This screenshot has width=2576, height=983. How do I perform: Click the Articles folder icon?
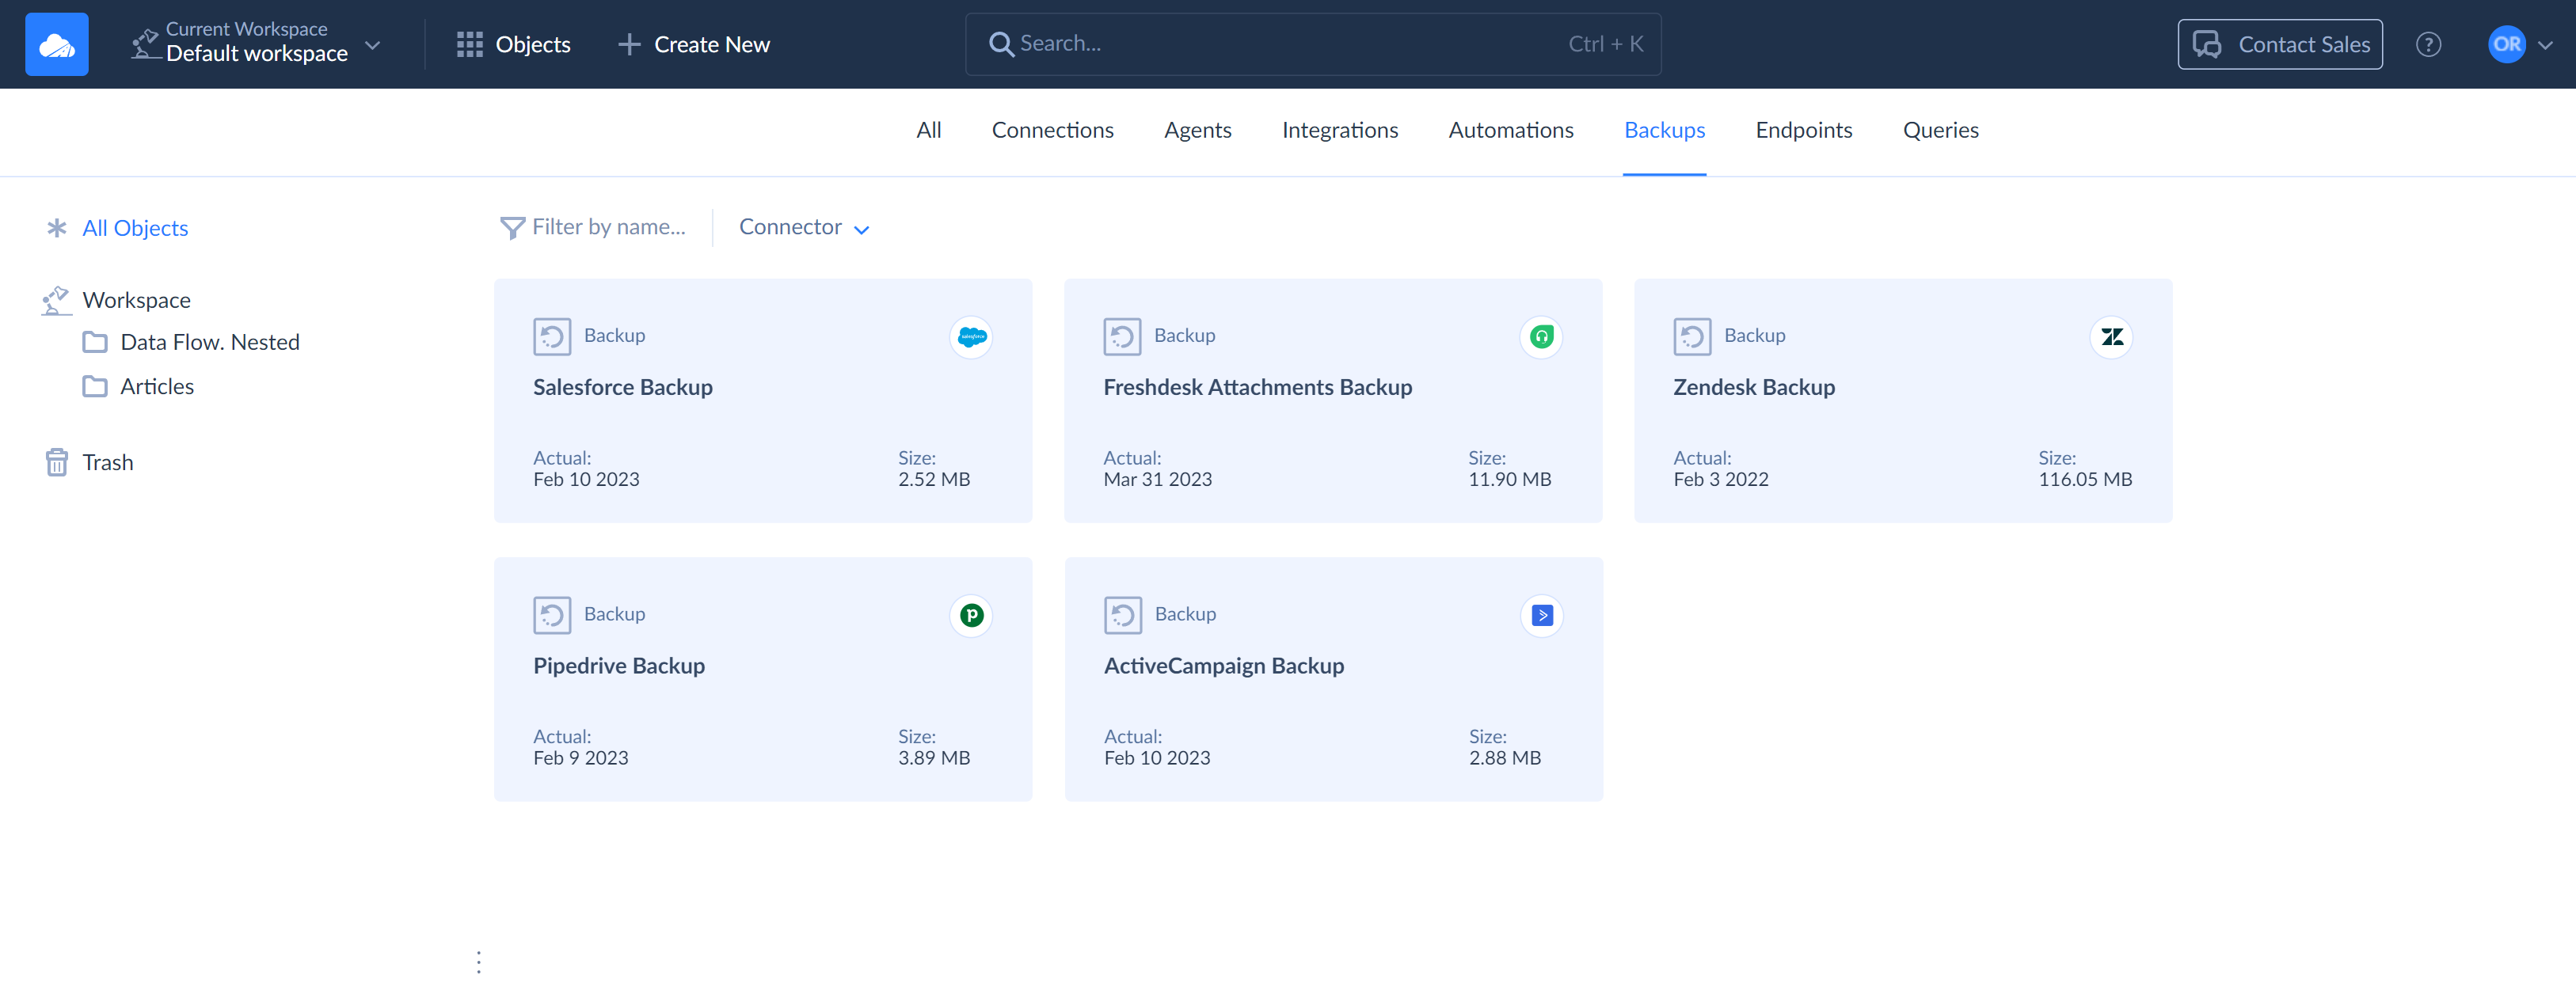pos(95,386)
